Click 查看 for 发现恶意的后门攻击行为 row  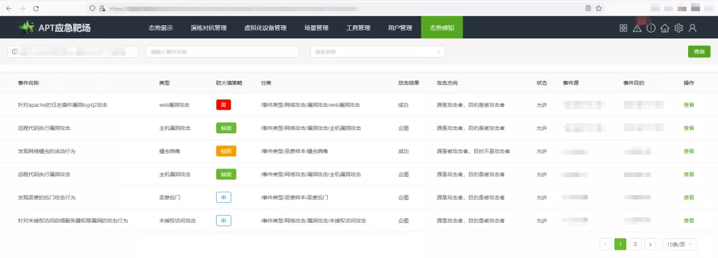click(689, 198)
